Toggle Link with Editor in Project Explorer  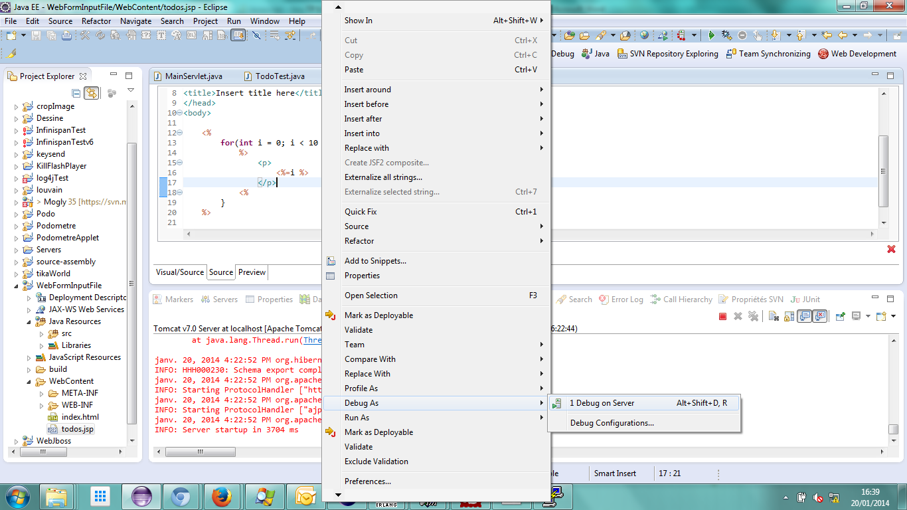91,93
